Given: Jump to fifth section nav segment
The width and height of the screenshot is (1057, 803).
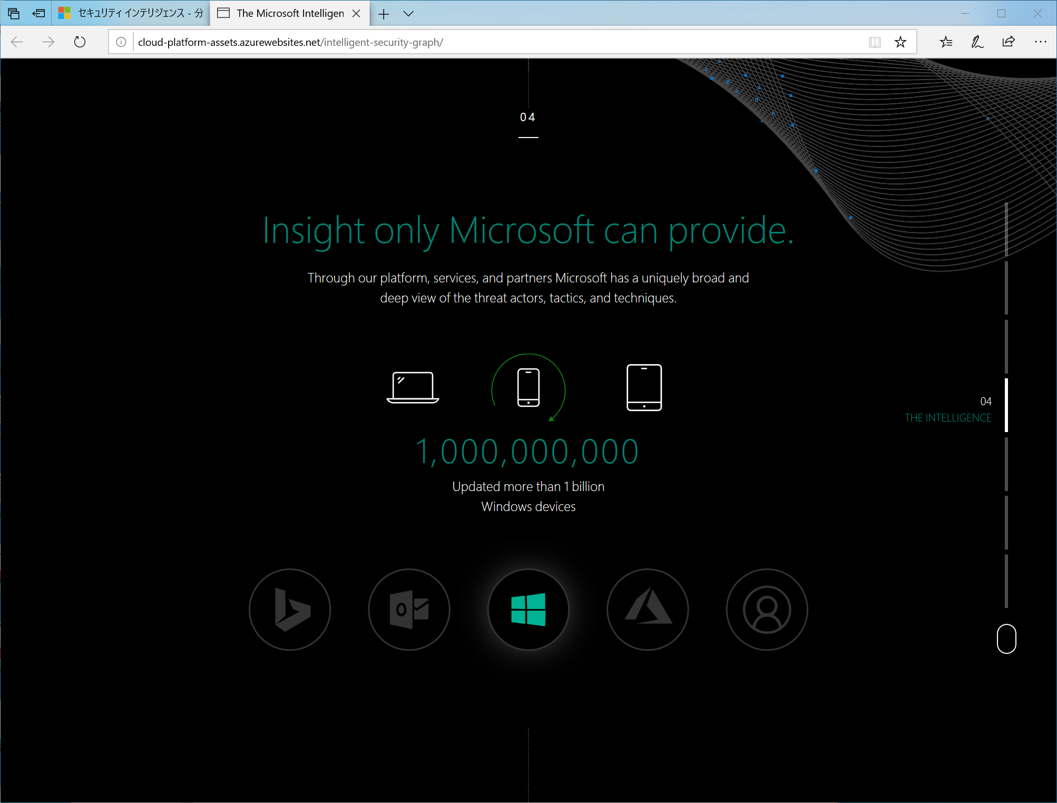Looking at the screenshot, I should coord(1006,464).
